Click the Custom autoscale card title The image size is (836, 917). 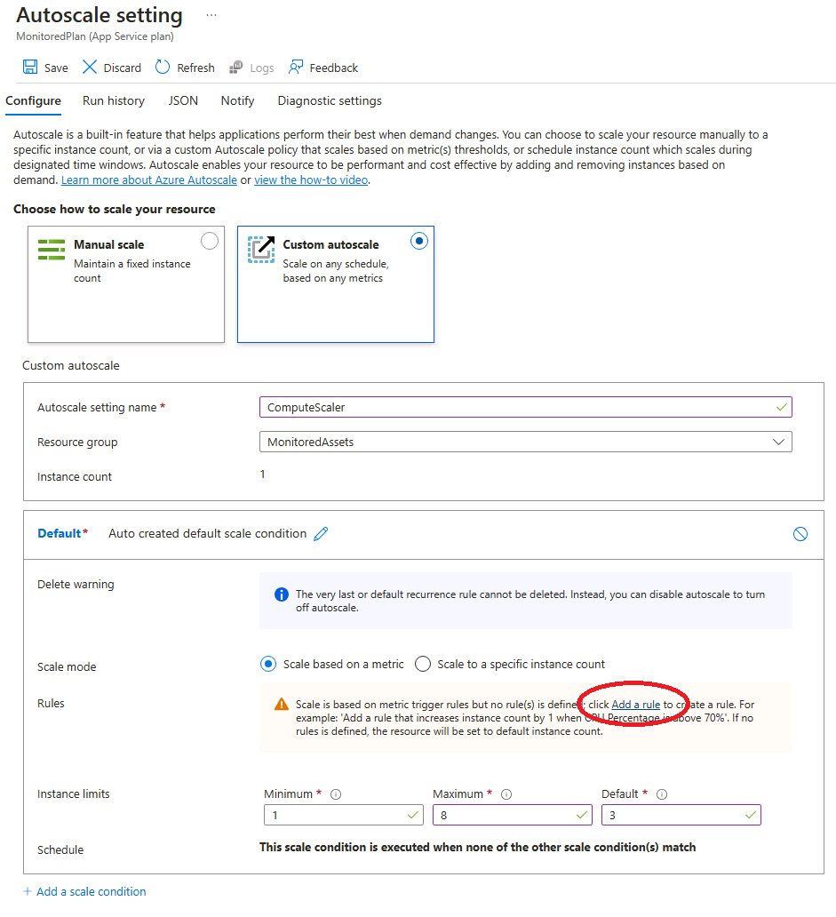pyautogui.click(x=330, y=244)
